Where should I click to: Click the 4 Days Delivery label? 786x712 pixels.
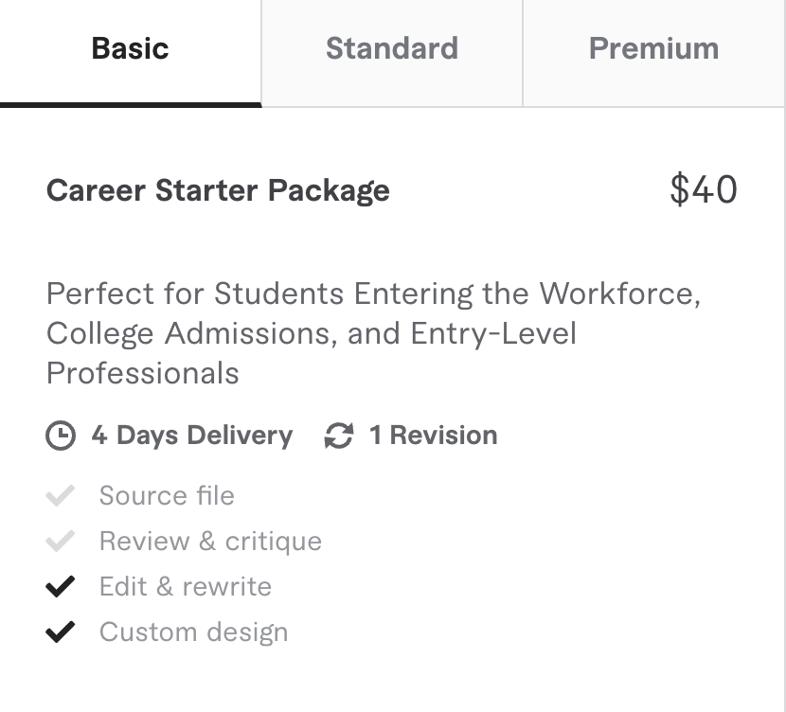point(192,436)
